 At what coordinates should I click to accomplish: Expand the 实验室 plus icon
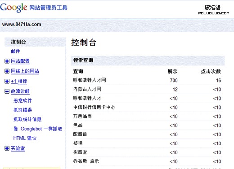tap(7, 148)
